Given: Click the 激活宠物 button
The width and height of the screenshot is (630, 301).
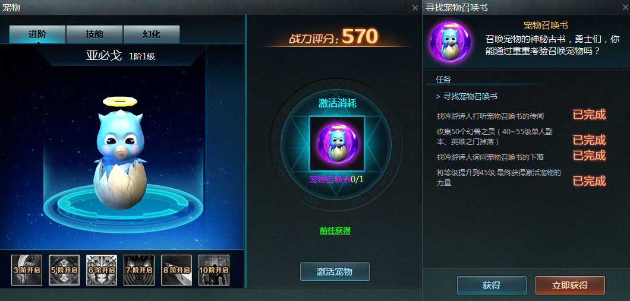Looking at the screenshot, I should pos(335,272).
